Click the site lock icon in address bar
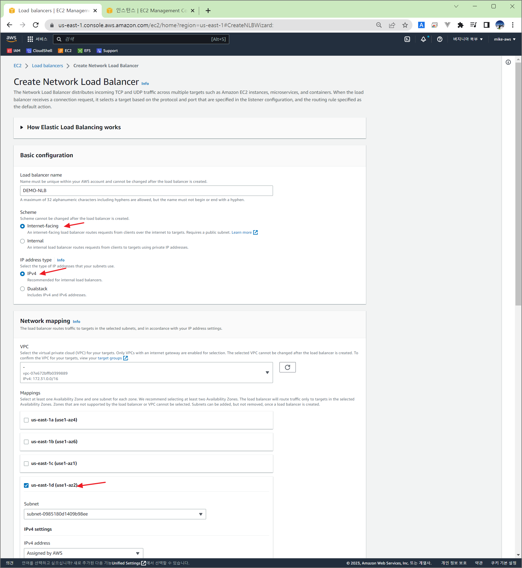This screenshot has height=568, width=522. coord(52,25)
